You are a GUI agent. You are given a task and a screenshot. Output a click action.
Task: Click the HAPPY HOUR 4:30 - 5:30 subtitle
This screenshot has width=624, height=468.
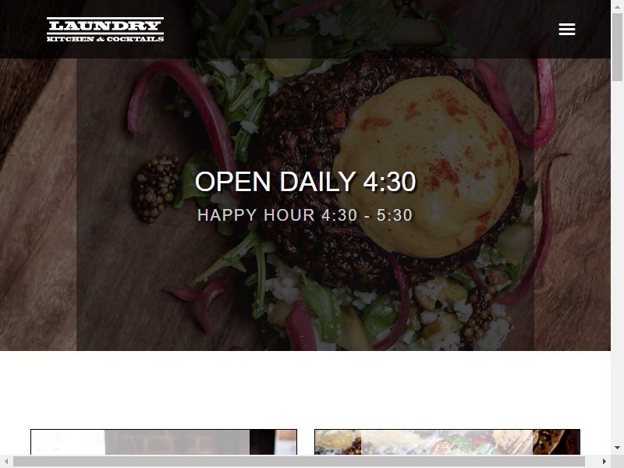click(305, 215)
